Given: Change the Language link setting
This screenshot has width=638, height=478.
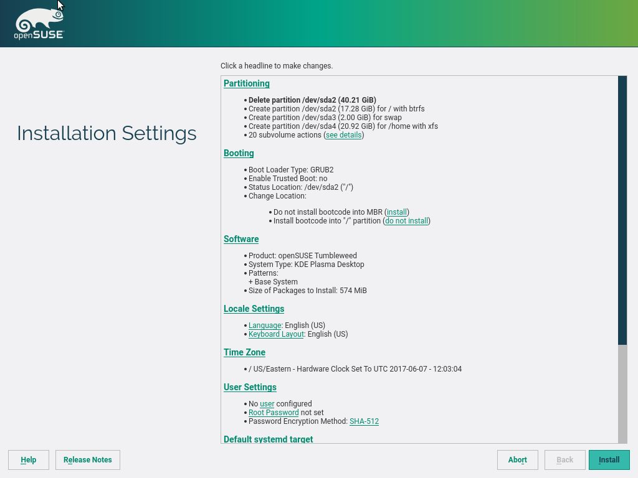Looking at the screenshot, I should point(264,326).
